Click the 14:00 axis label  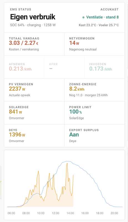(70, 213)
